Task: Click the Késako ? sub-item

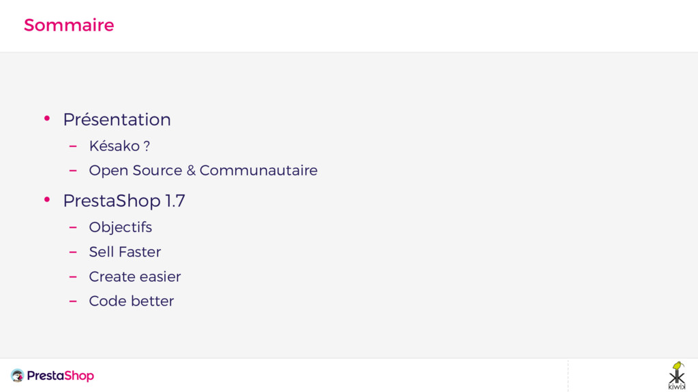Action: (x=119, y=146)
